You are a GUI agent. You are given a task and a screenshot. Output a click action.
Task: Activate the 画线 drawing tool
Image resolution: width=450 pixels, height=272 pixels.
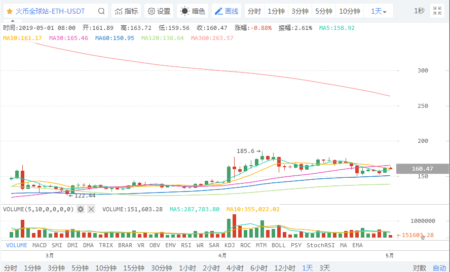(x=227, y=11)
